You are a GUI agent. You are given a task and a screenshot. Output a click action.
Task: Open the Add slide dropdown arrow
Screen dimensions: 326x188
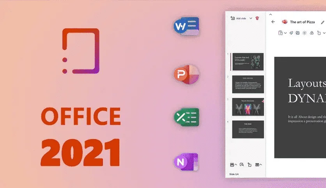coord(251,18)
